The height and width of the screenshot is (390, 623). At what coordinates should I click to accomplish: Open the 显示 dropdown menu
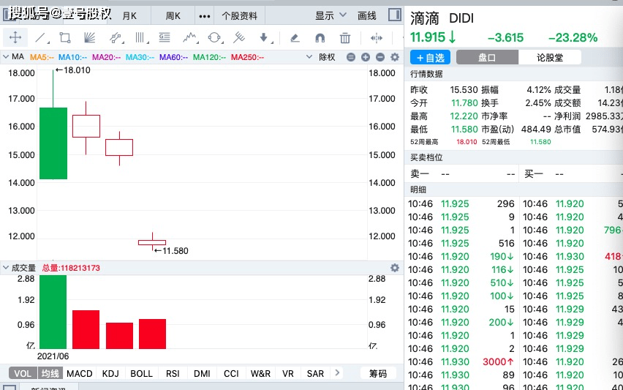pos(329,15)
